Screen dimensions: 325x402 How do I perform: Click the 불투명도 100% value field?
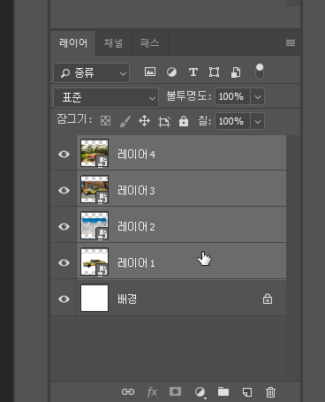coord(232,96)
